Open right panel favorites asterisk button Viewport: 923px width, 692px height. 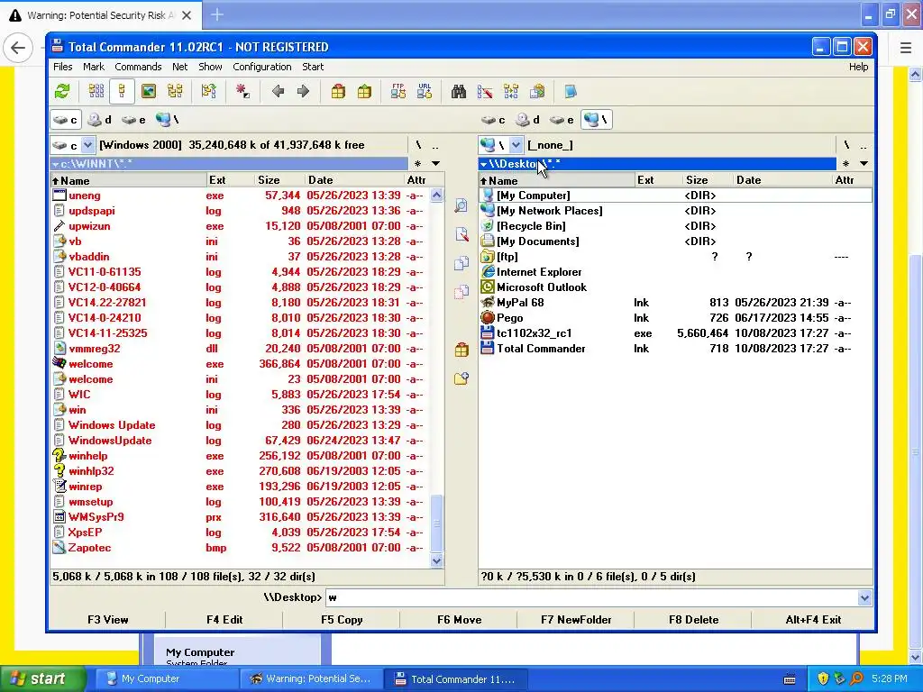[845, 164]
